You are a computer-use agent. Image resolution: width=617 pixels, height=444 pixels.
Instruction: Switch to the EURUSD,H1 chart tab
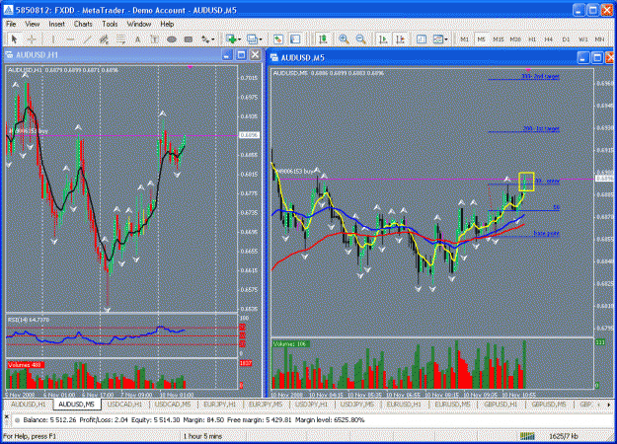pyautogui.click(x=404, y=404)
